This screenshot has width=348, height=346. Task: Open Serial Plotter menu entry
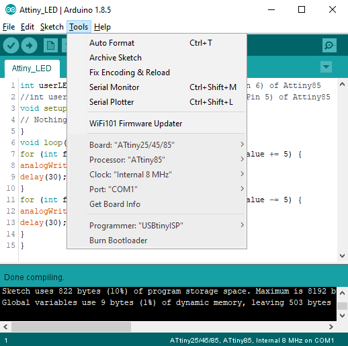tap(157, 102)
